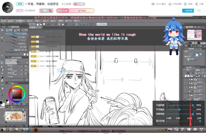Select the 半屏 half-screen display option
Viewport: 206px width, 134px height.
click(x=178, y=118)
